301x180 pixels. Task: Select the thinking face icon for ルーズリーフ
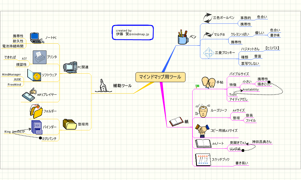(202, 110)
